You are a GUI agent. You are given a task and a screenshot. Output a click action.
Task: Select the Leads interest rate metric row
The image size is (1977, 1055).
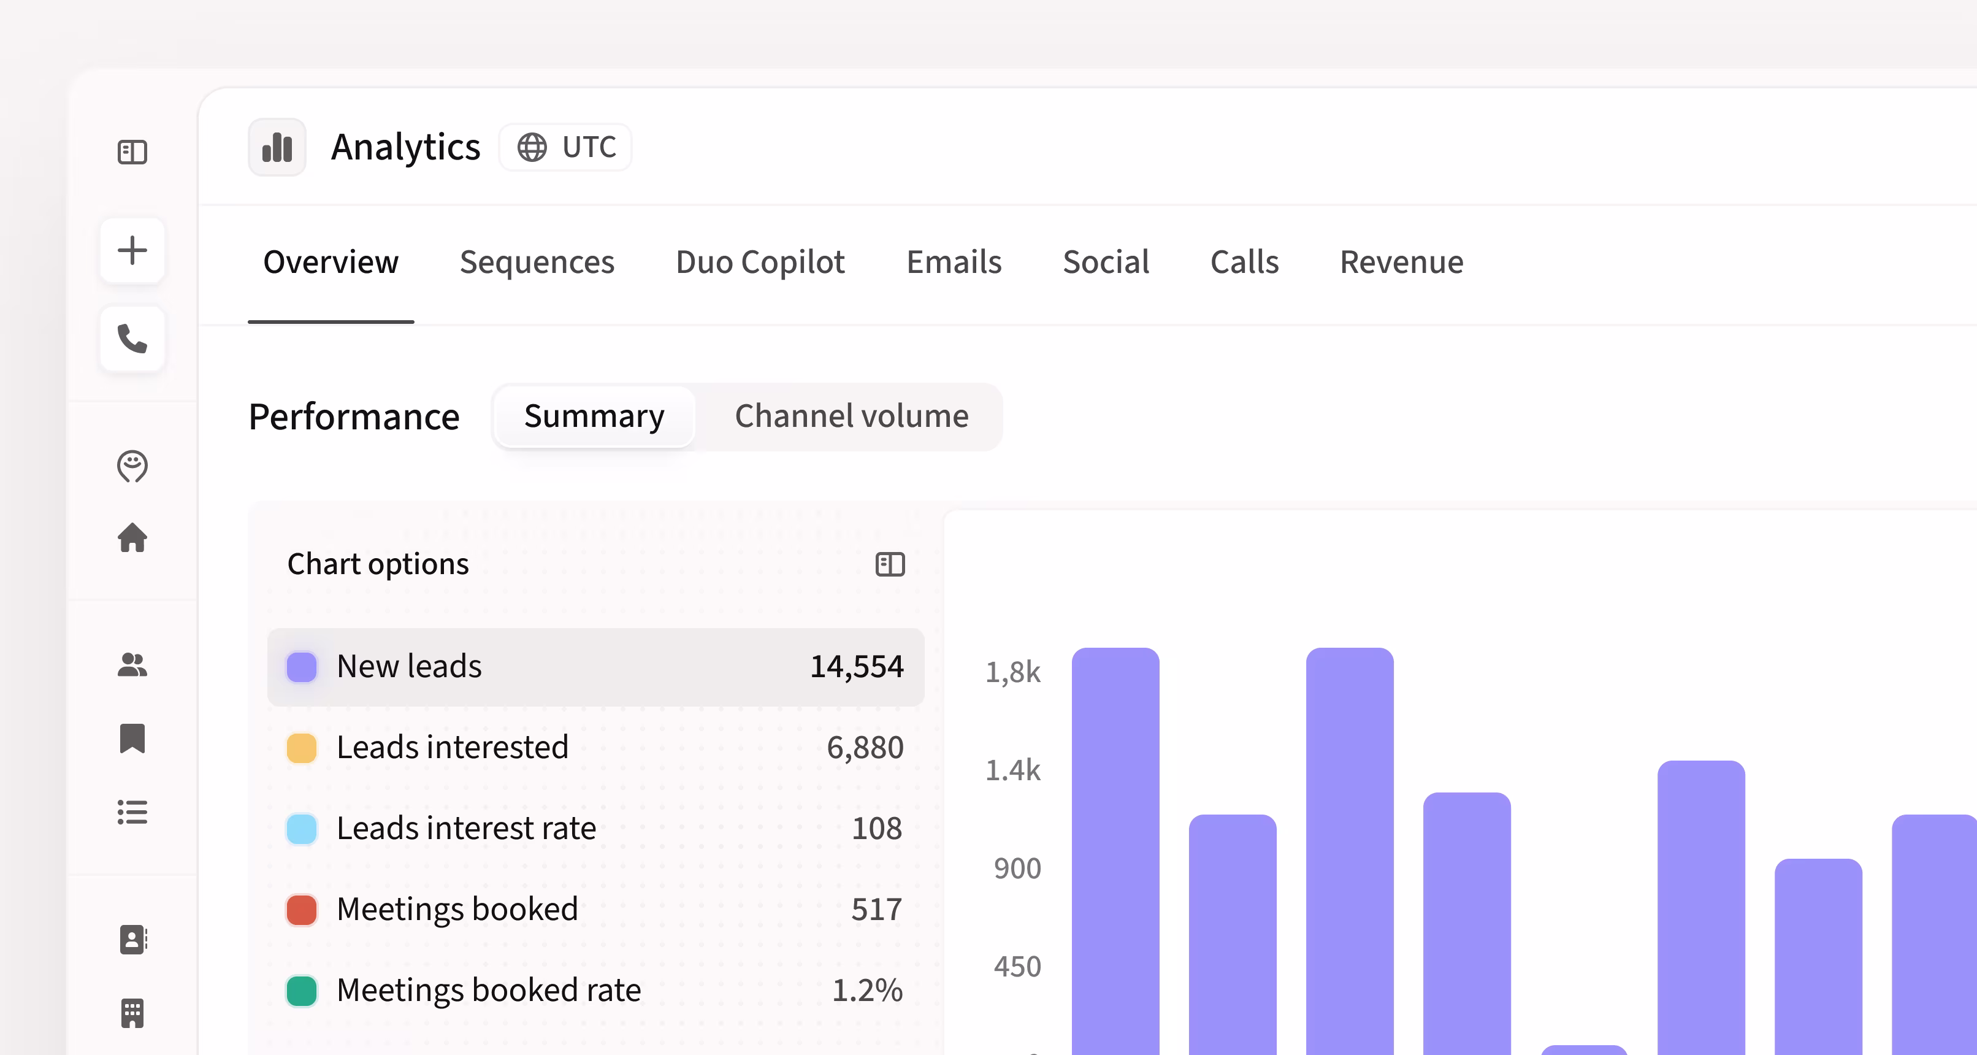pos(595,829)
